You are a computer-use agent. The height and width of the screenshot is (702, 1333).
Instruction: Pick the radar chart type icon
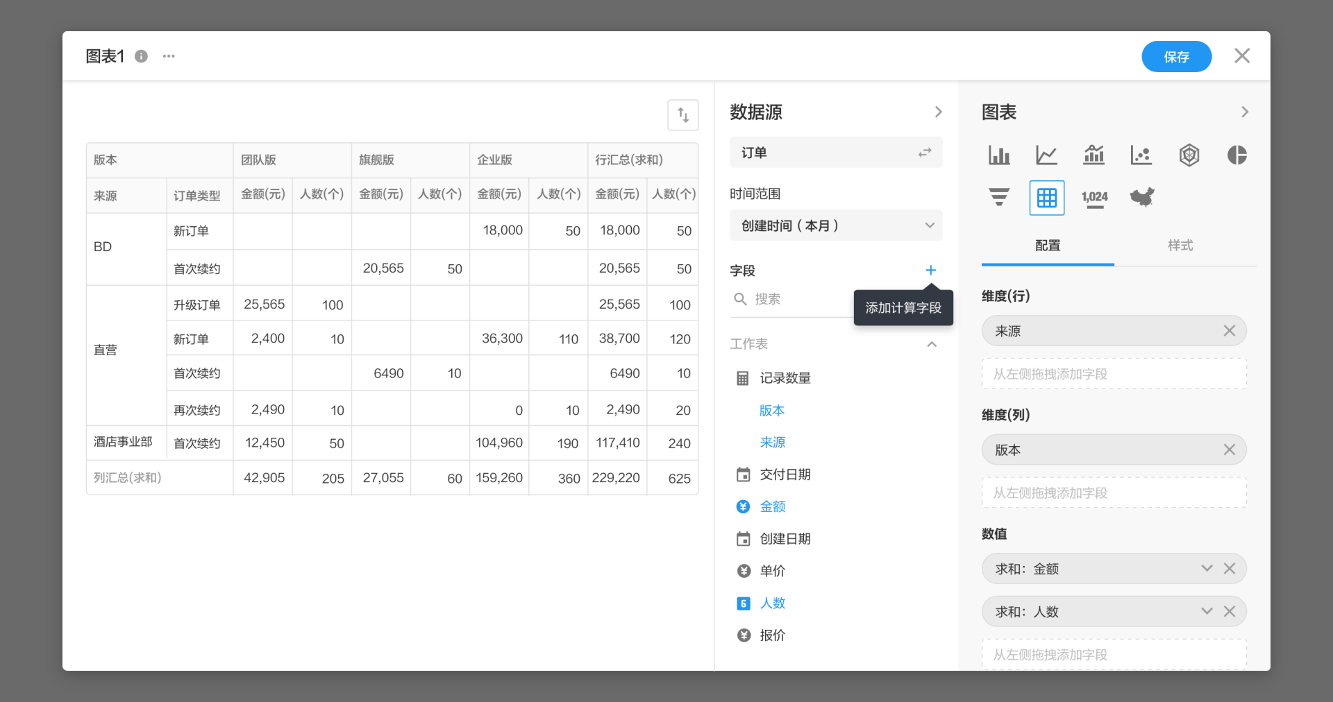pyautogui.click(x=1189, y=155)
